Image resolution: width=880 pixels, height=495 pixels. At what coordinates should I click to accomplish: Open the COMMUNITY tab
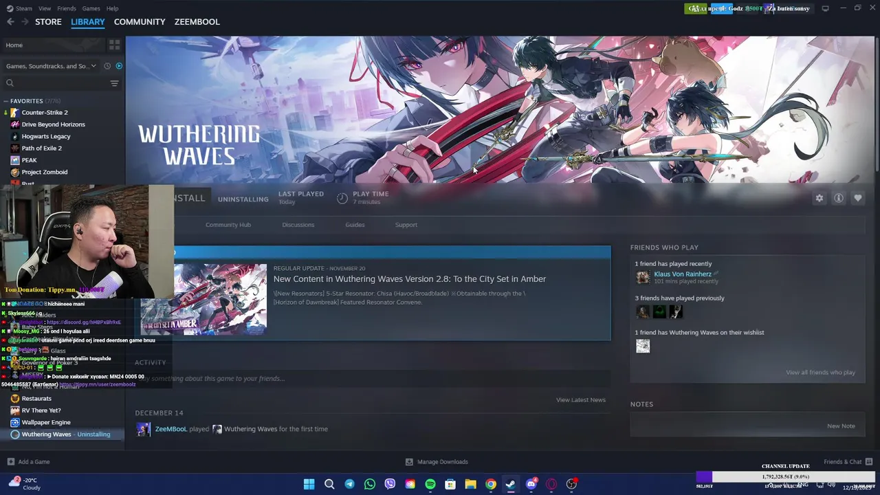(x=140, y=22)
